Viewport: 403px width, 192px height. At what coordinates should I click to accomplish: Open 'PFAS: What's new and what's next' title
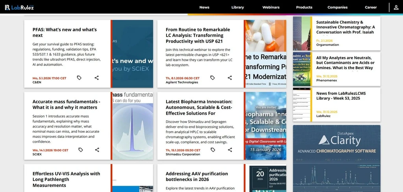coord(65,32)
